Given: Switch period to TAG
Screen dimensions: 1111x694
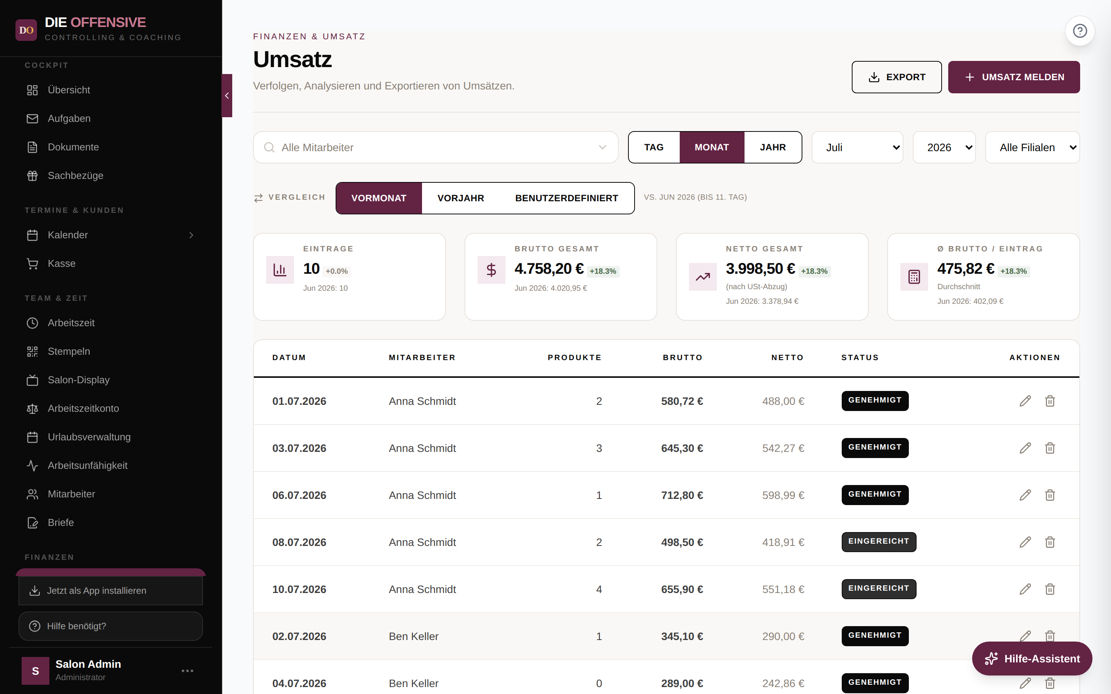Looking at the screenshot, I should (x=654, y=147).
